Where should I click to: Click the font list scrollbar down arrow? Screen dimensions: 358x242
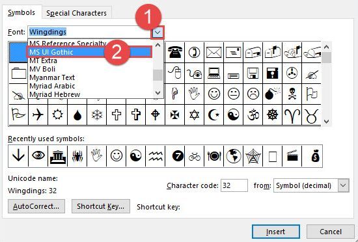(x=158, y=92)
